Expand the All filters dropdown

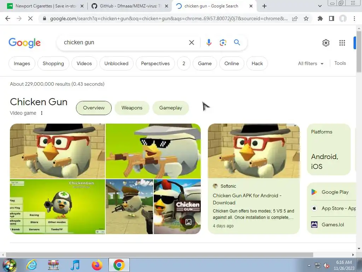[x=311, y=63]
